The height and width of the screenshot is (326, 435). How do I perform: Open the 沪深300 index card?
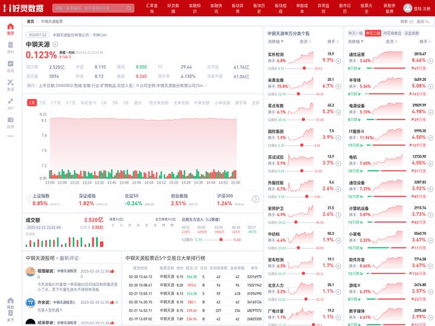[x=234, y=200]
